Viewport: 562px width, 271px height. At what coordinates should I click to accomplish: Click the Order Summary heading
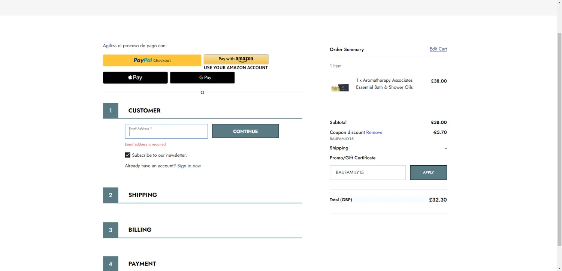click(347, 49)
